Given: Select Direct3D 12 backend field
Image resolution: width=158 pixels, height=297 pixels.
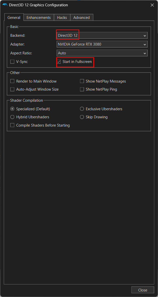Looking at the screenshot, I should tap(67, 35).
